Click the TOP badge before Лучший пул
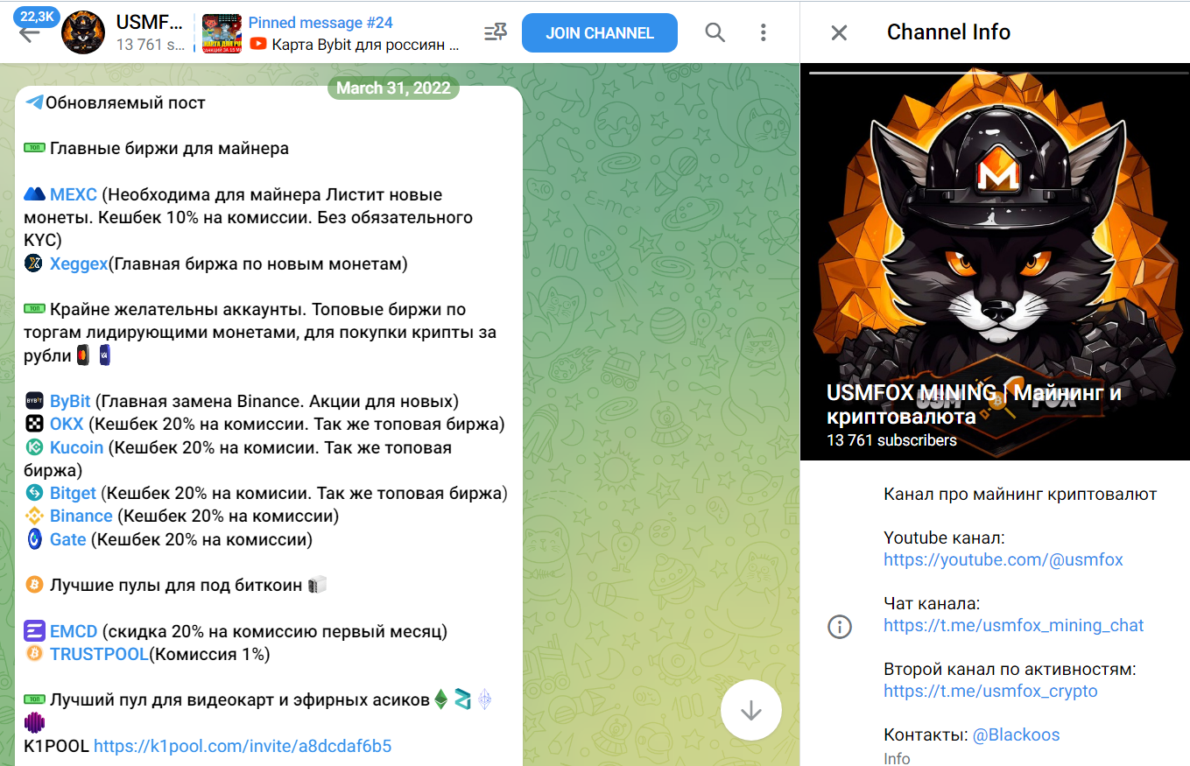The height and width of the screenshot is (766, 1190). tap(34, 699)
